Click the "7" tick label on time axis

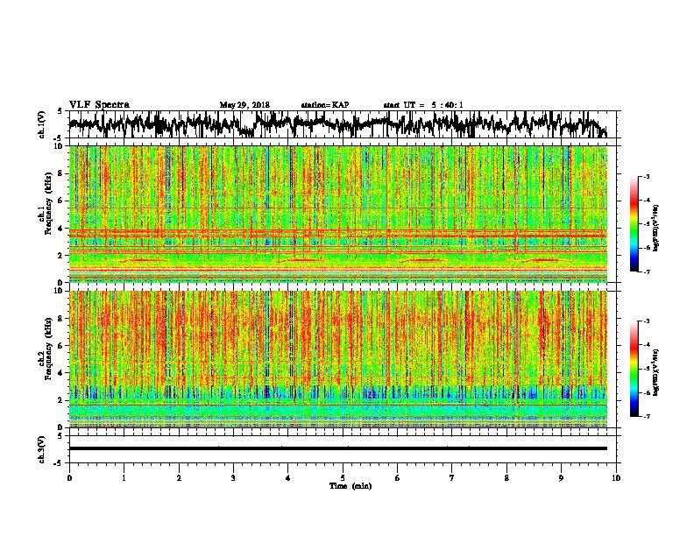[x=452, y=478]
